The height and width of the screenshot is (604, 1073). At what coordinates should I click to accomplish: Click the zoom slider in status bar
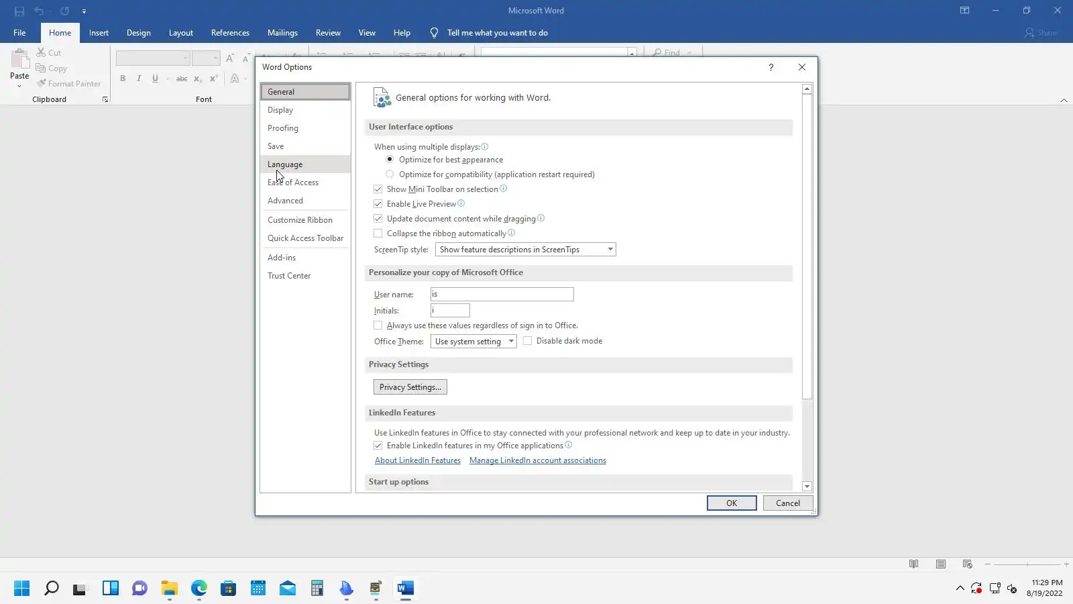[x=1027, y=564]
